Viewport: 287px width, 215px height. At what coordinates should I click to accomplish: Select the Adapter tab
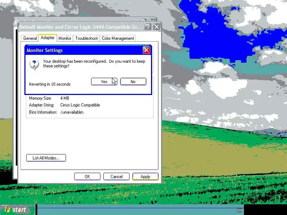[47, 38]
